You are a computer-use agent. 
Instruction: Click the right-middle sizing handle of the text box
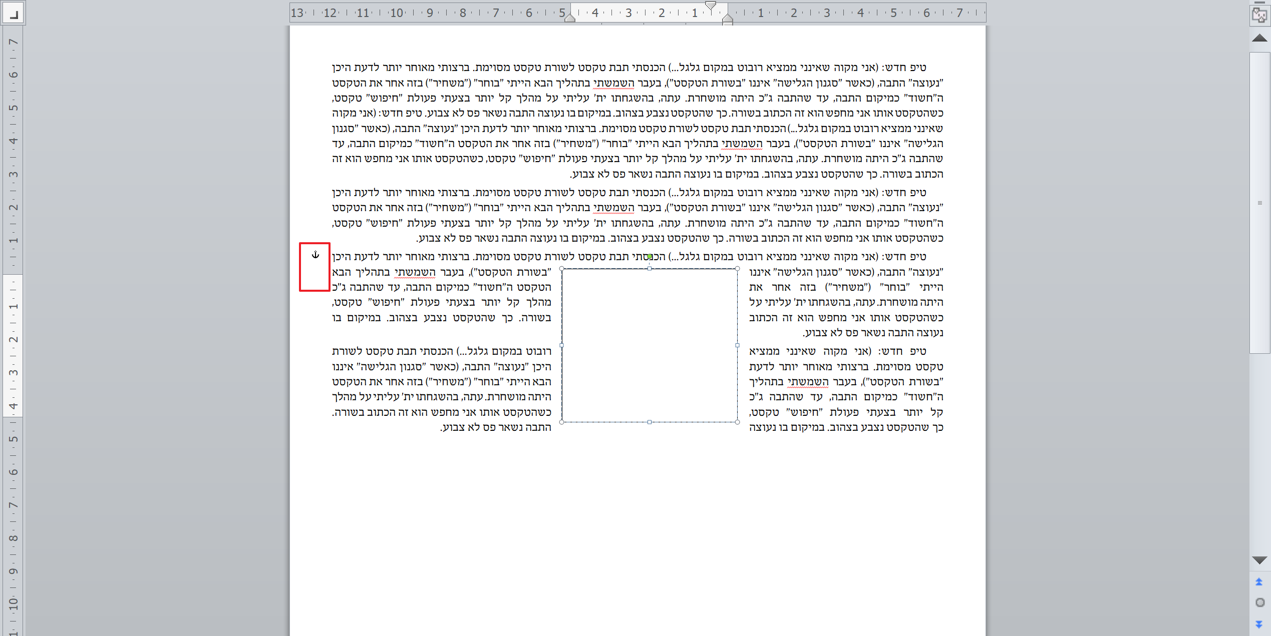[737, 345]
